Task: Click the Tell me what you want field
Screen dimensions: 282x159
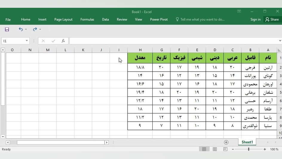Action: [x=202, y=19]
